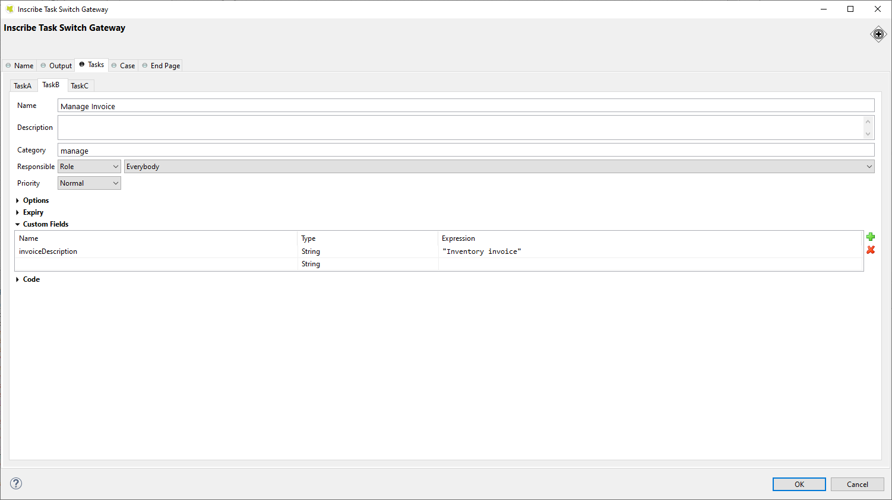
Task: Open the End Page tab
Action: coord(165,65)
